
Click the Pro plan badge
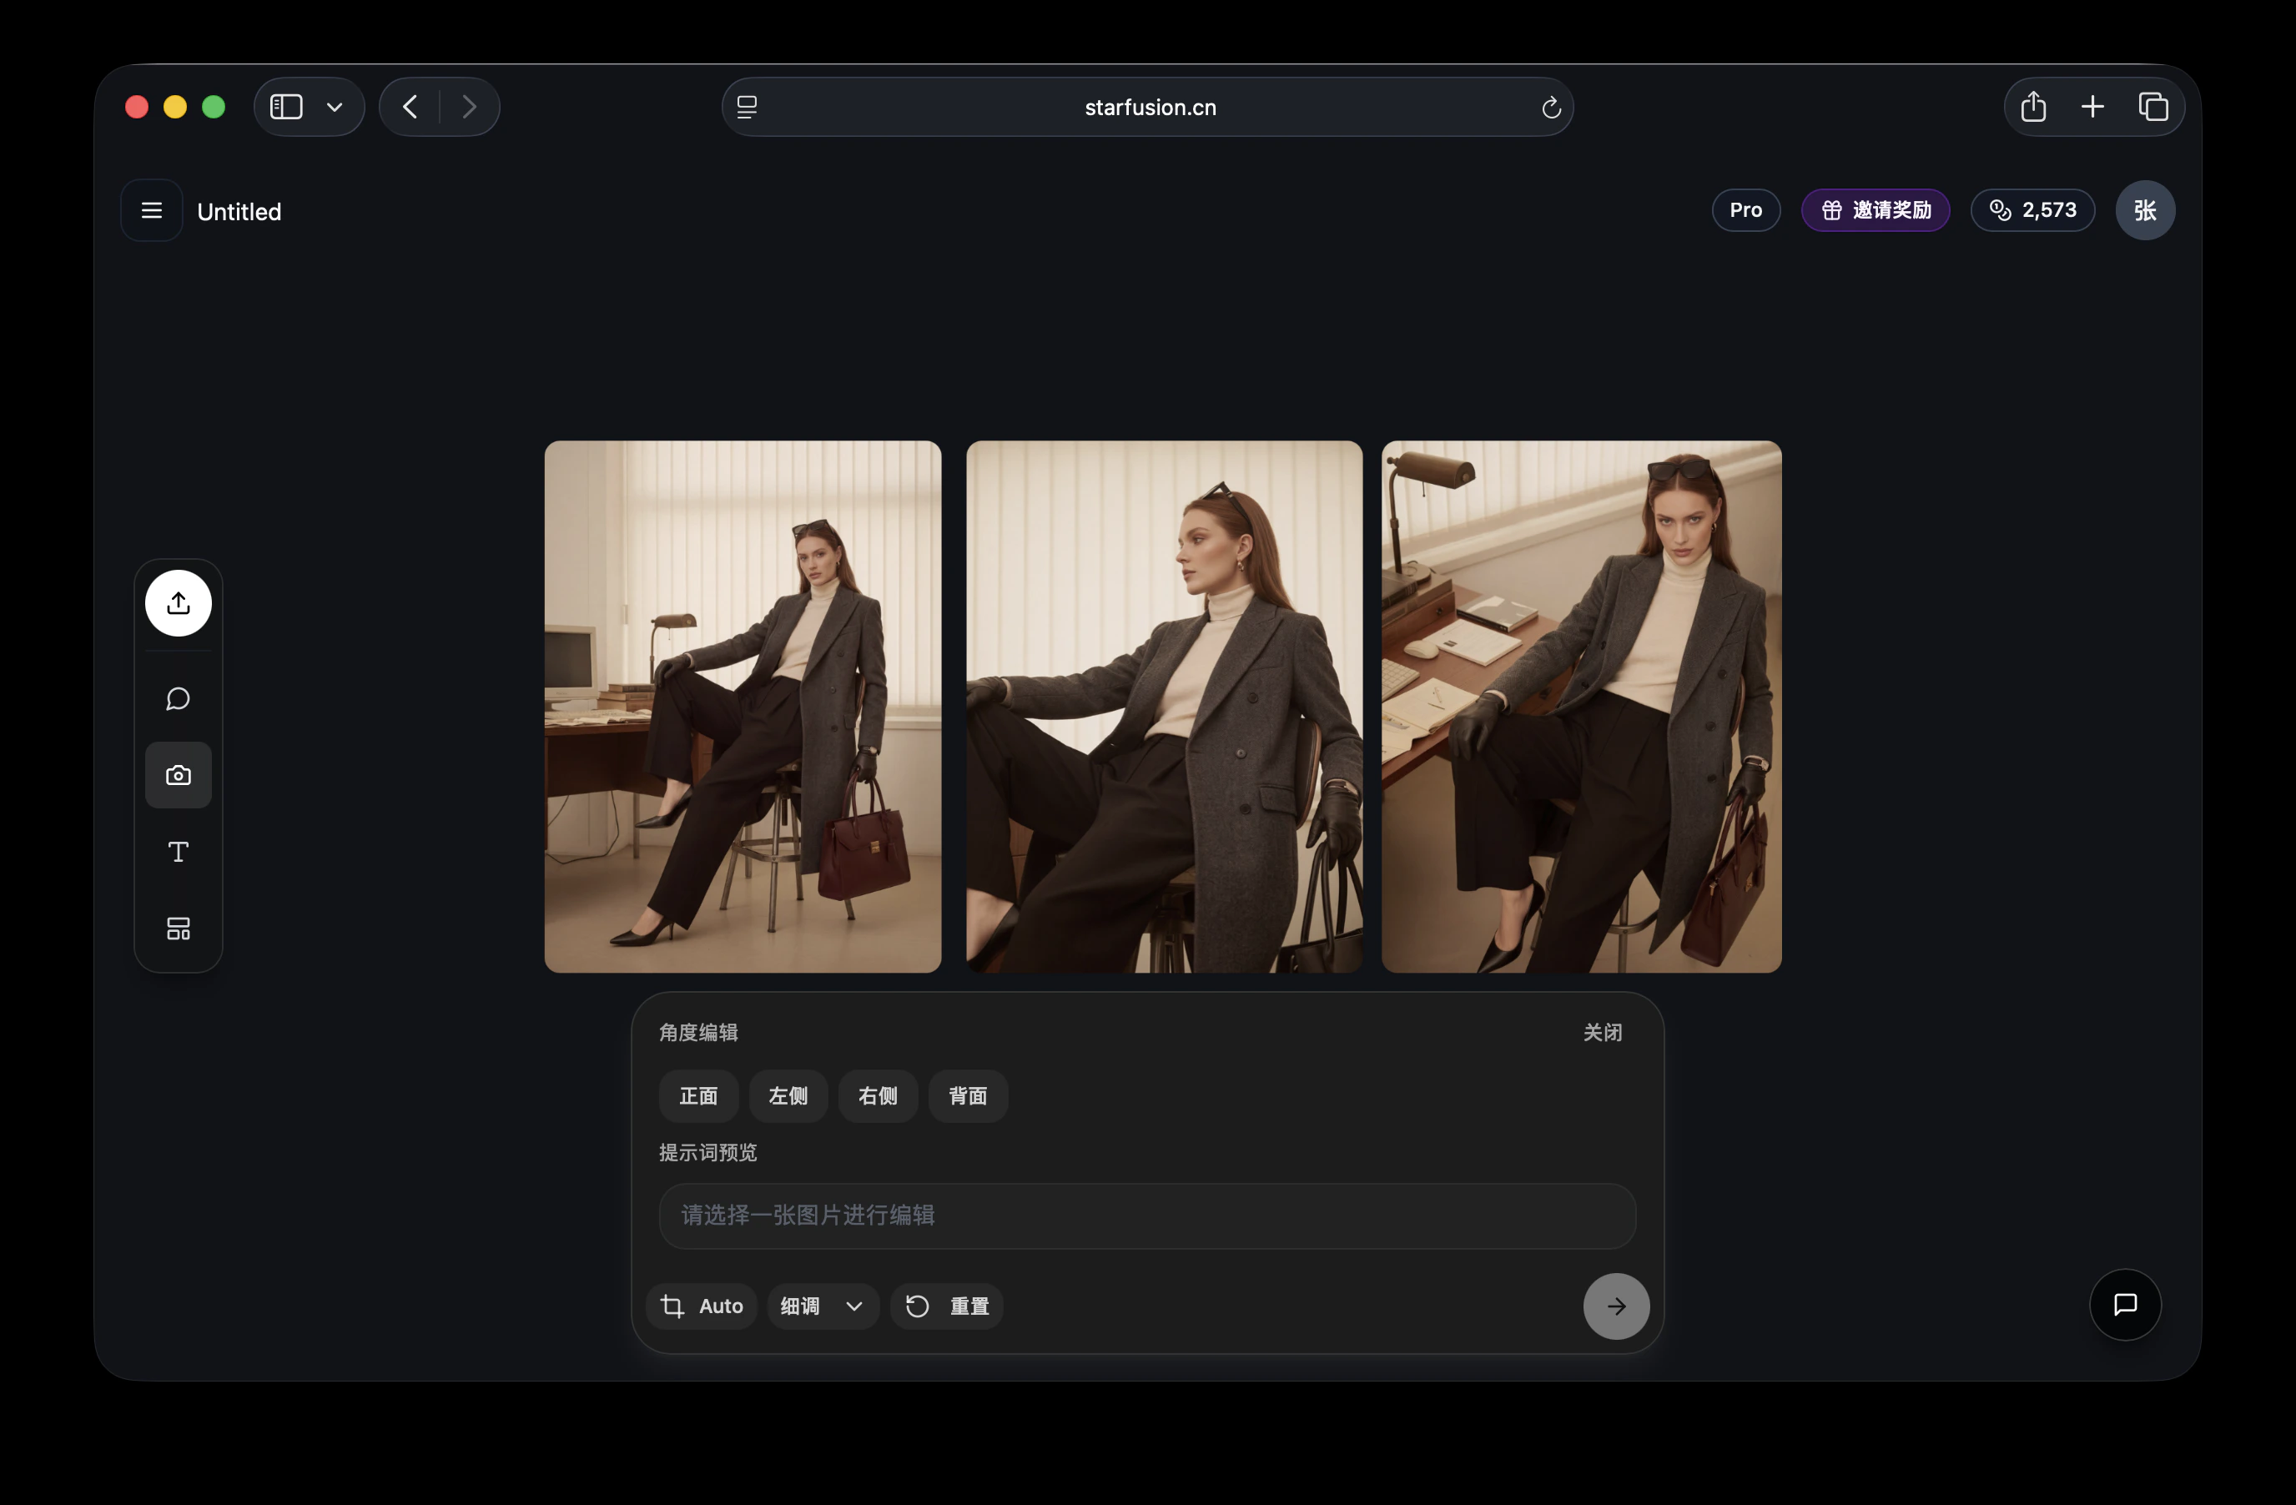point(1745,210)
